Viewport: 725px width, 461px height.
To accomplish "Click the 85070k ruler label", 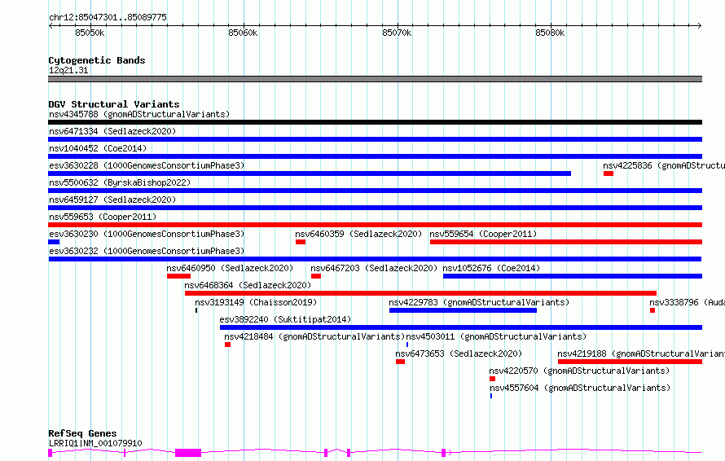I will tap(397, 33).
